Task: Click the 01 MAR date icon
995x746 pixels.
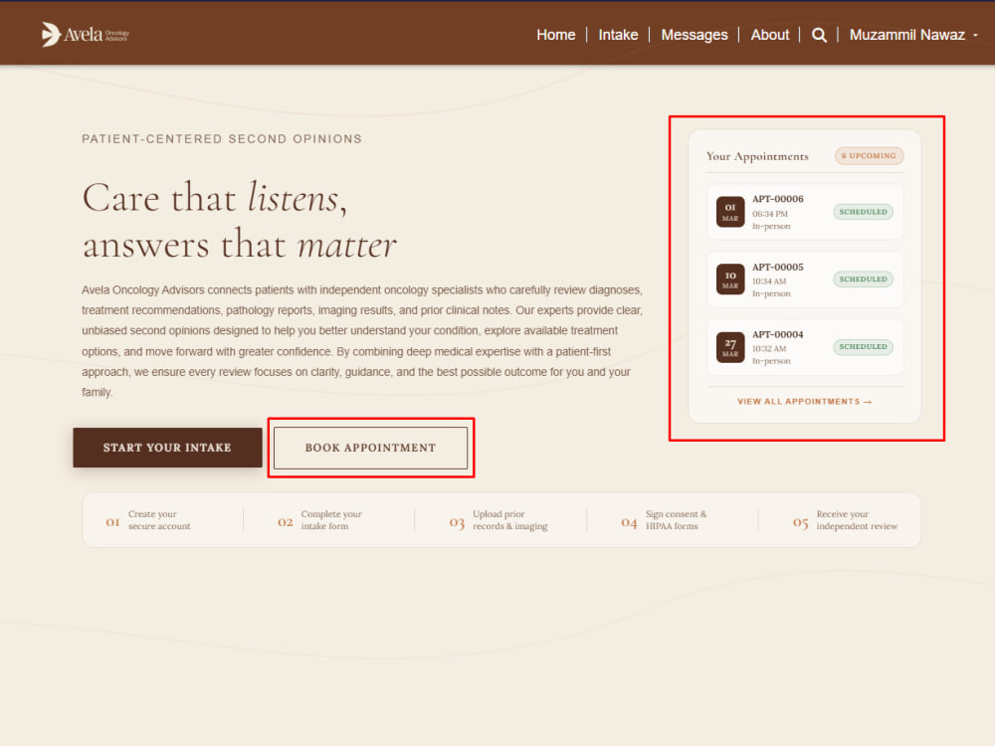Action: pos(730,212)
